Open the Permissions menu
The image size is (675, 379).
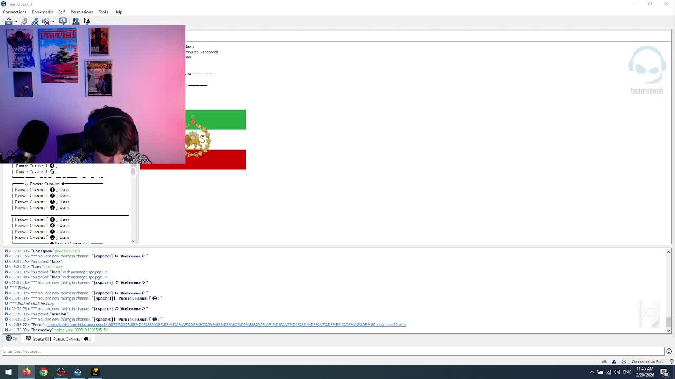(x=81, y=12)
